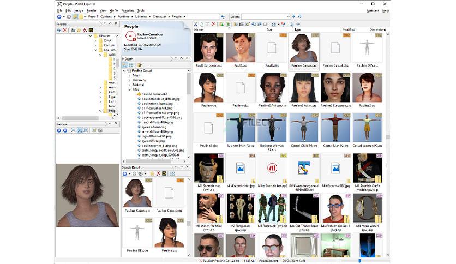This screenshot has height=264, width=456.
Task: Click the first tree-view icon in InDepth toolbar
Action: tap(125, 65)
